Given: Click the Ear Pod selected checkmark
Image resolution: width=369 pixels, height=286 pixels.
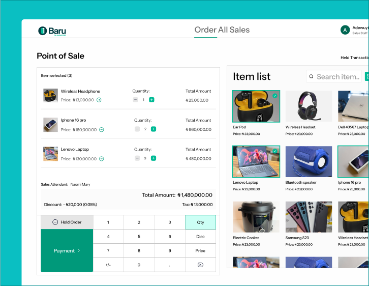Looking at the screenshot, I should pyautogui.click(x=275, y=96).
